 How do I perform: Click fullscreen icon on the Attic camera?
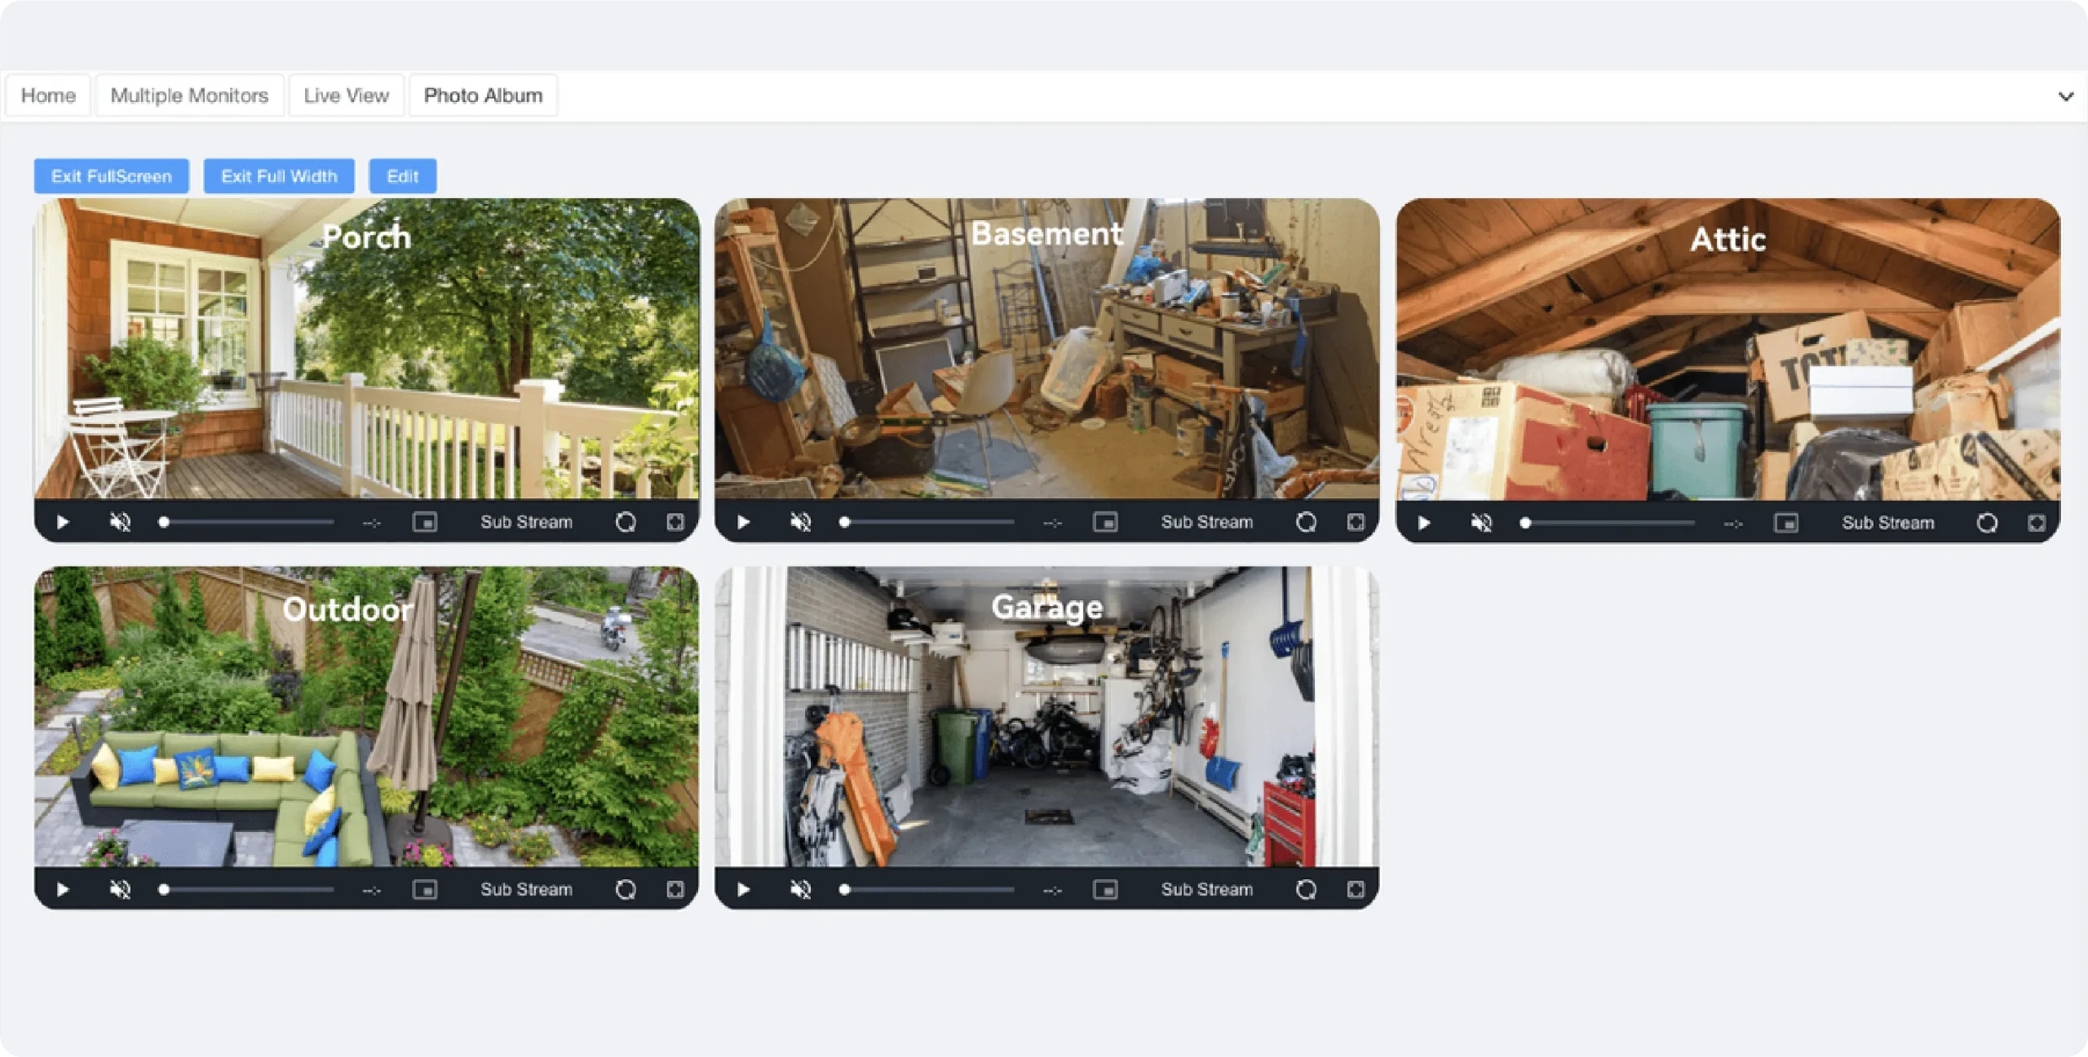point(2037,523)
